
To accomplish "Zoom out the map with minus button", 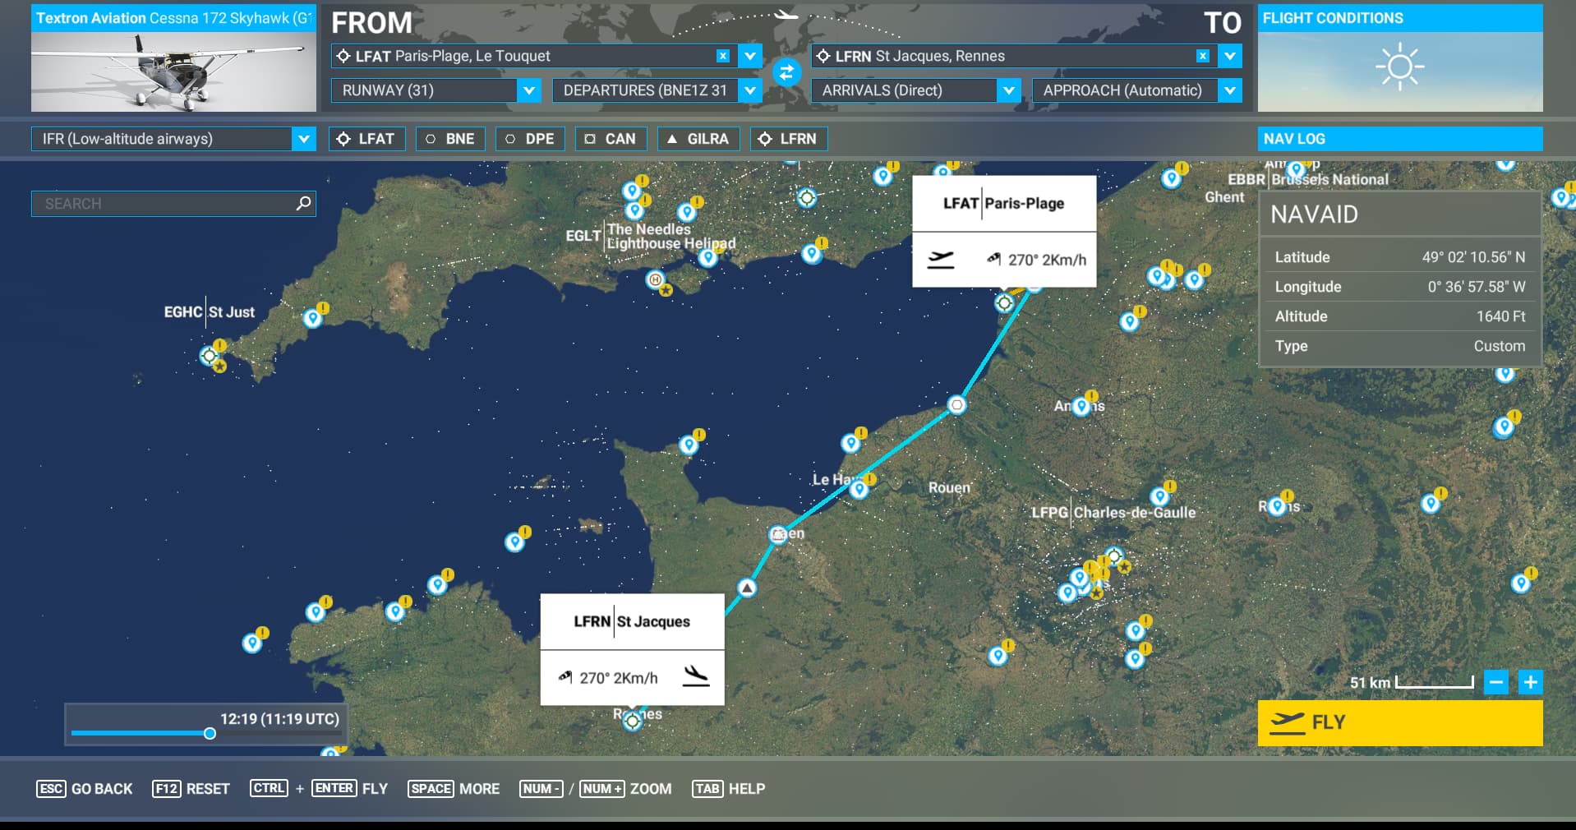I will [x=1496, y=682].
